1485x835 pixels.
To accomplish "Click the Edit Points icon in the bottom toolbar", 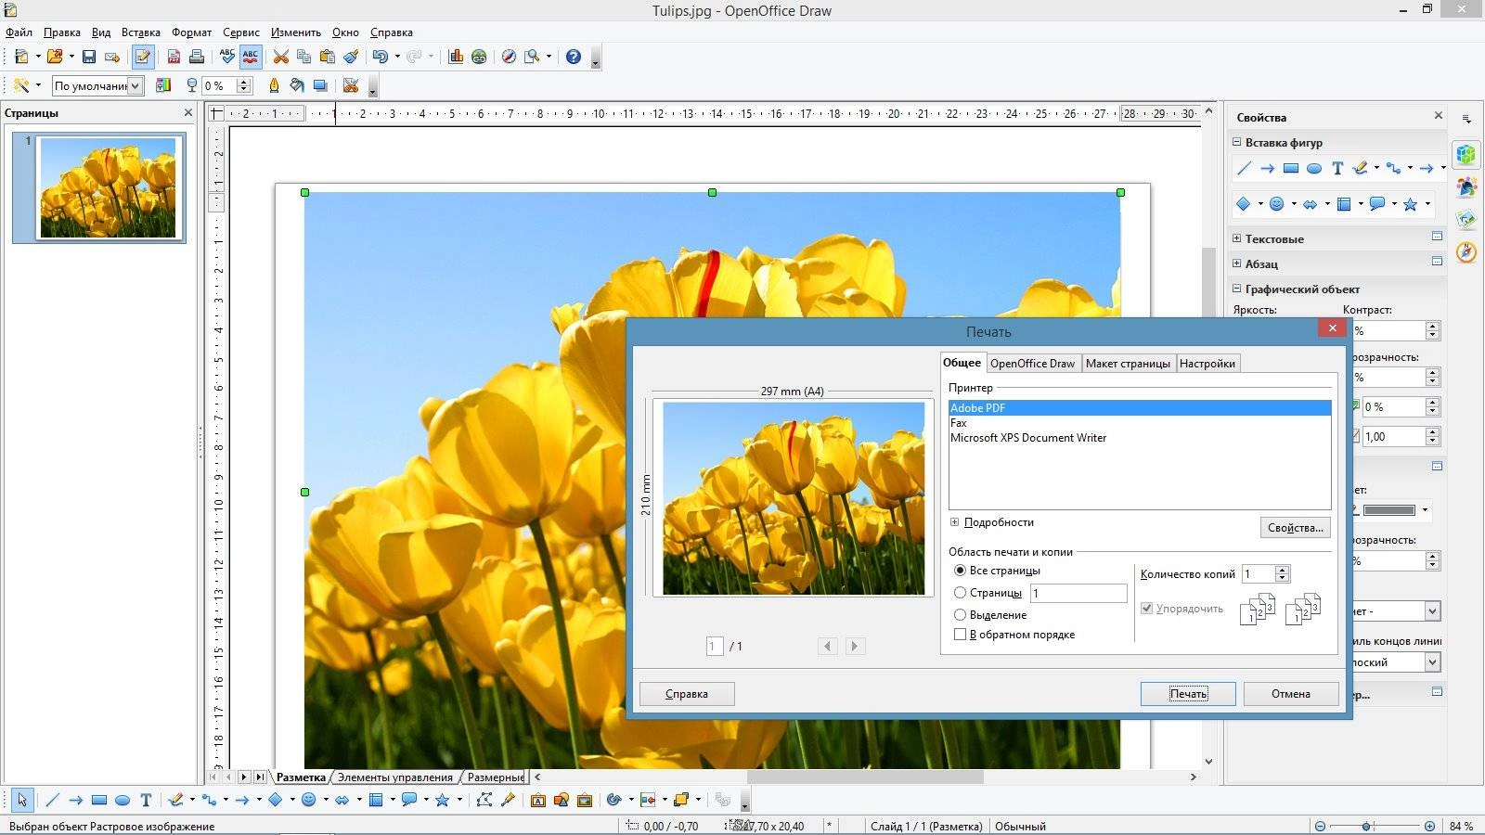I will 484,800.
